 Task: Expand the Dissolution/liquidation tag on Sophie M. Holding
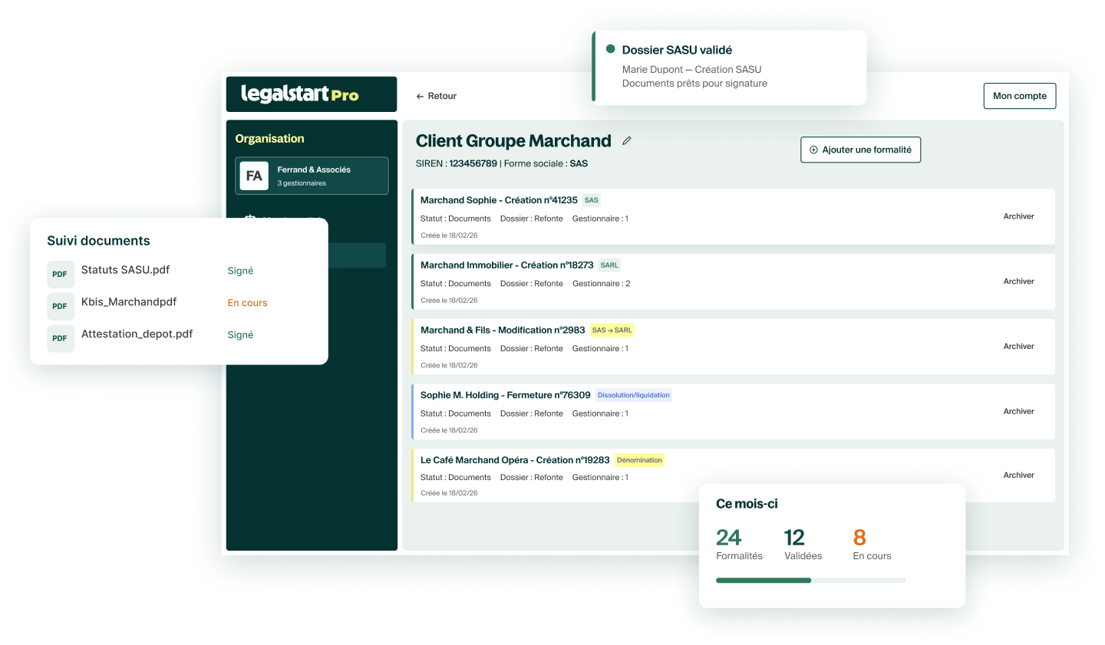point(632,394)
